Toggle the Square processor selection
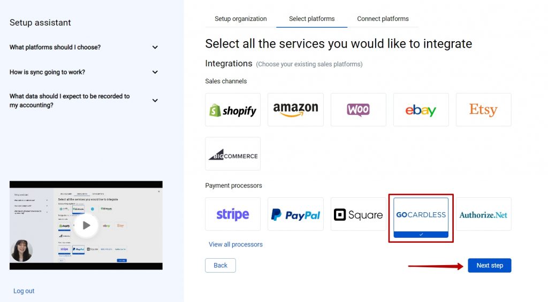The image size is (548, 302). [358, 214]
